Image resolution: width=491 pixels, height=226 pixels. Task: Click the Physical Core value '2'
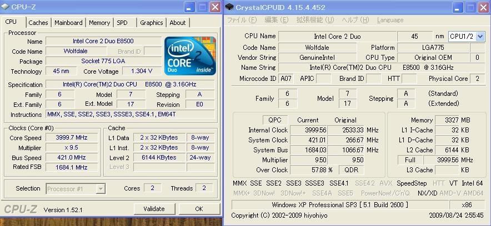pos(477,79)
